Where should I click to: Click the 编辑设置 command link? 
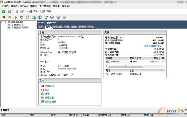point(49,98)
